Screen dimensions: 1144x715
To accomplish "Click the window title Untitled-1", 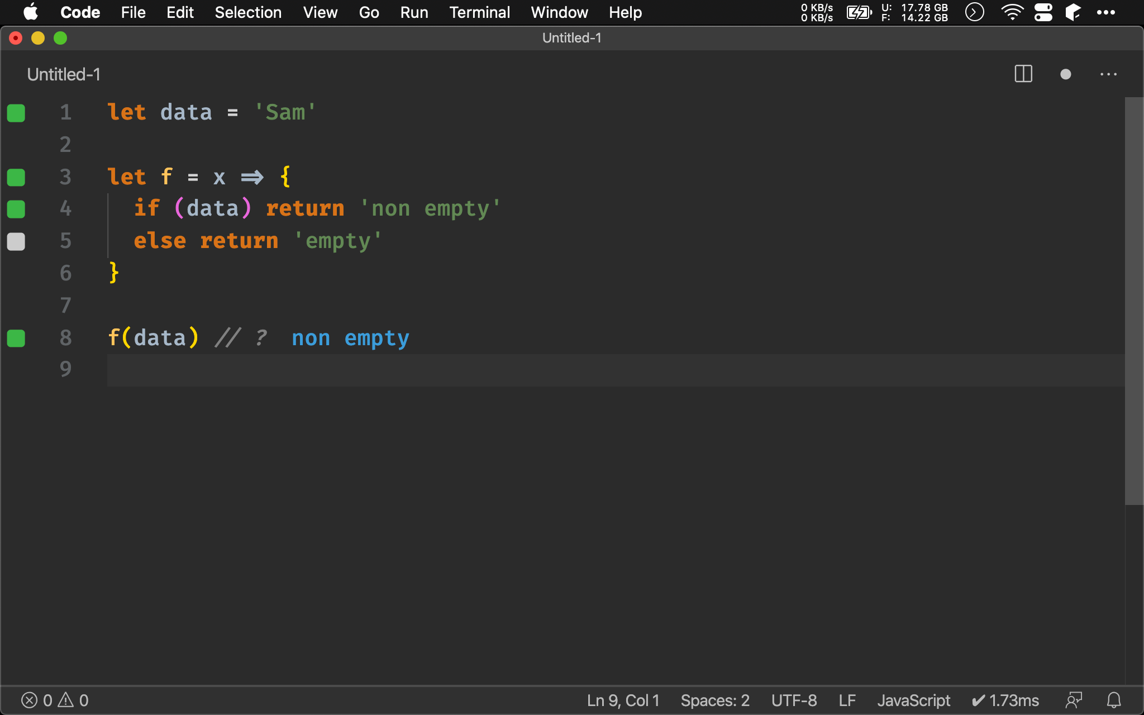I will tap(572, 38).
